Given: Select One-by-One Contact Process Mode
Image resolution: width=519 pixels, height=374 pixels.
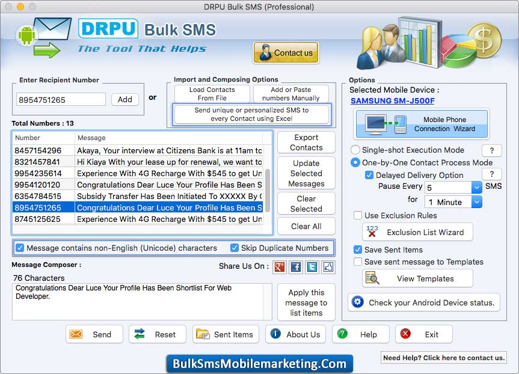Looking at the screenshot, I should pos(355,162).
